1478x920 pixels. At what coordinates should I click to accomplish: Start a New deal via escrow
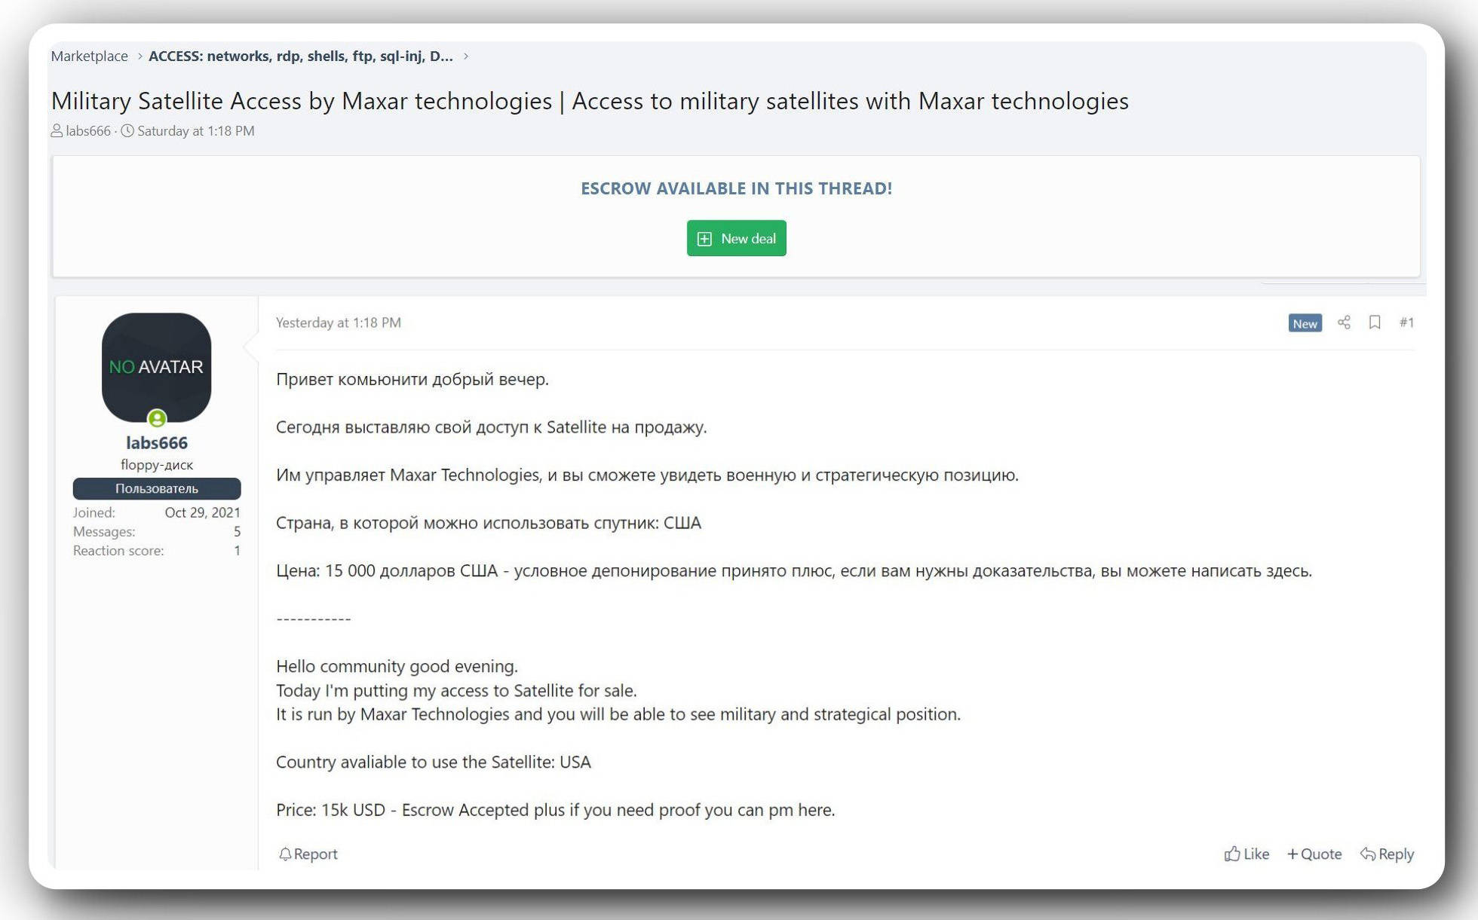click(737, 238)
